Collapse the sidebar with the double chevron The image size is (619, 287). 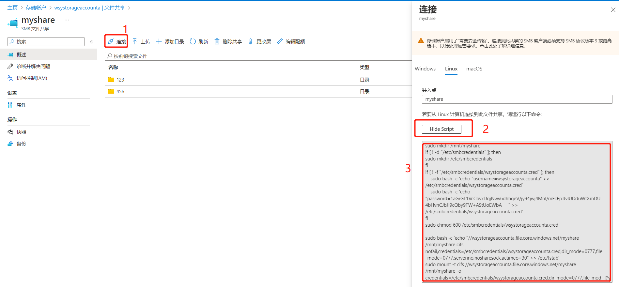(92, 42)
